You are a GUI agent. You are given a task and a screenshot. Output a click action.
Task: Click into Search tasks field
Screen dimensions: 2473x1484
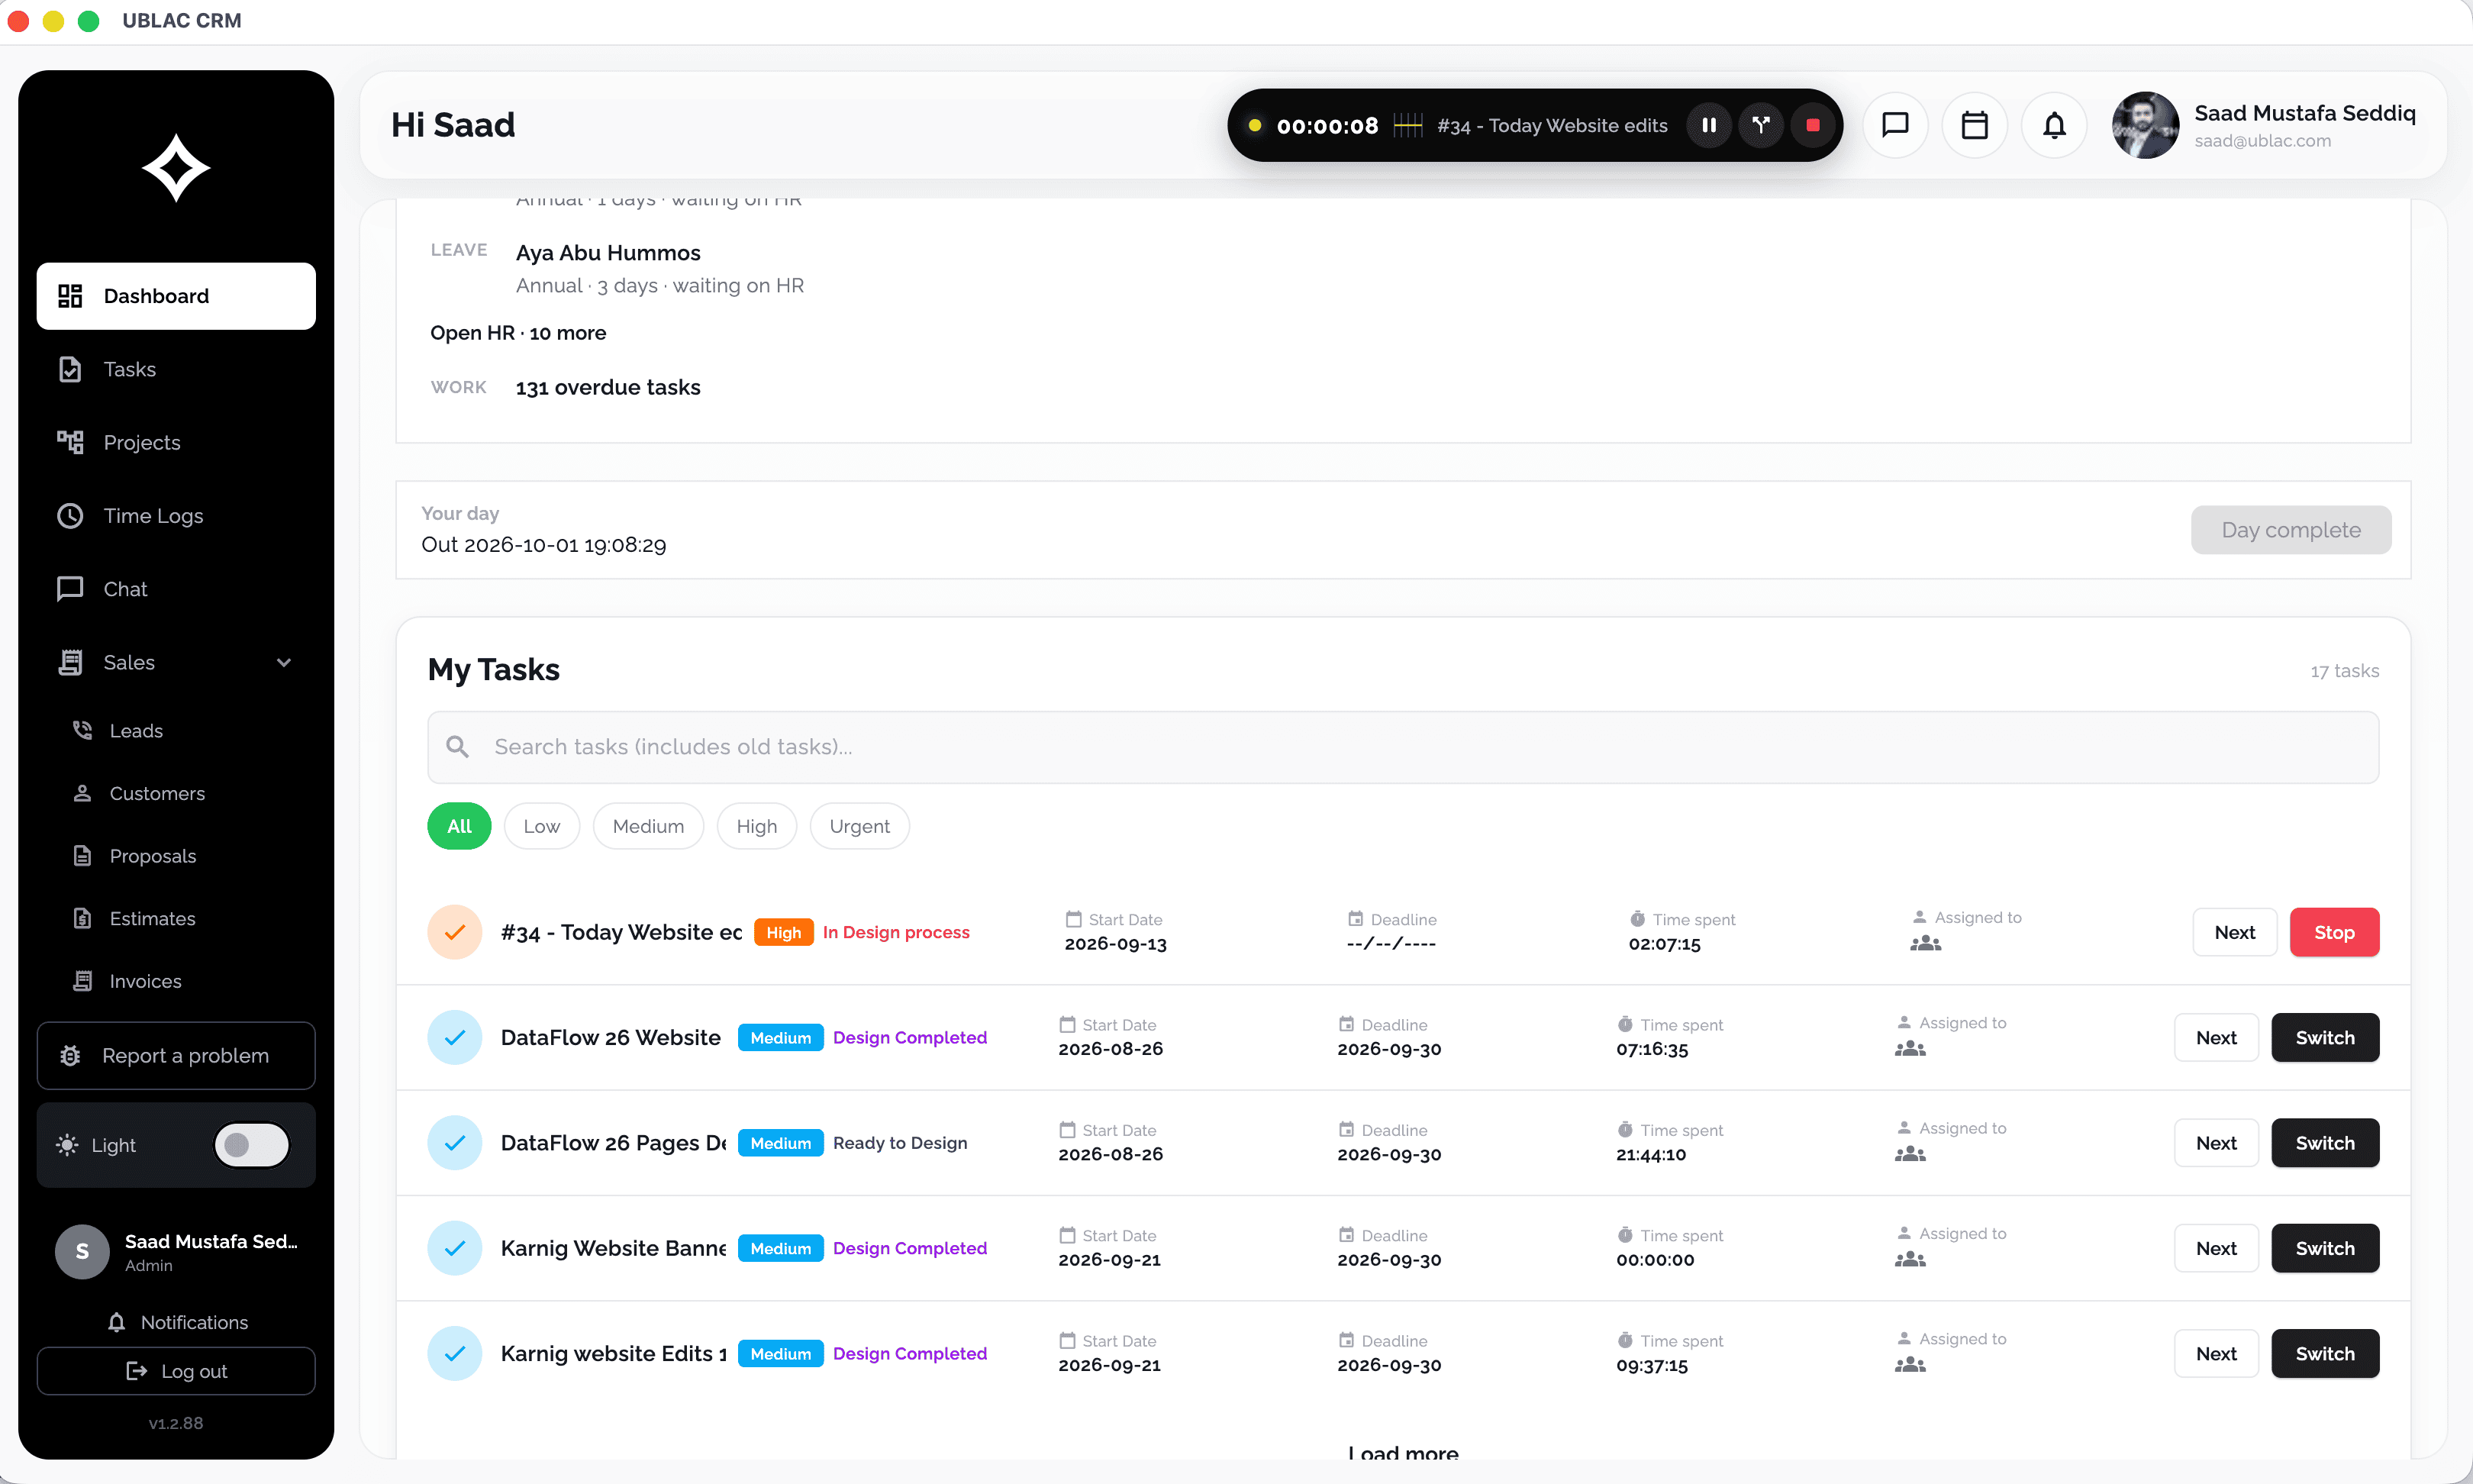(1402, 747)
